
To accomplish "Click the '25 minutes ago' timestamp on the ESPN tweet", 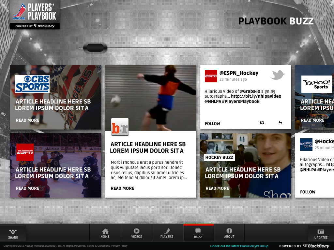I will (233, 79).
